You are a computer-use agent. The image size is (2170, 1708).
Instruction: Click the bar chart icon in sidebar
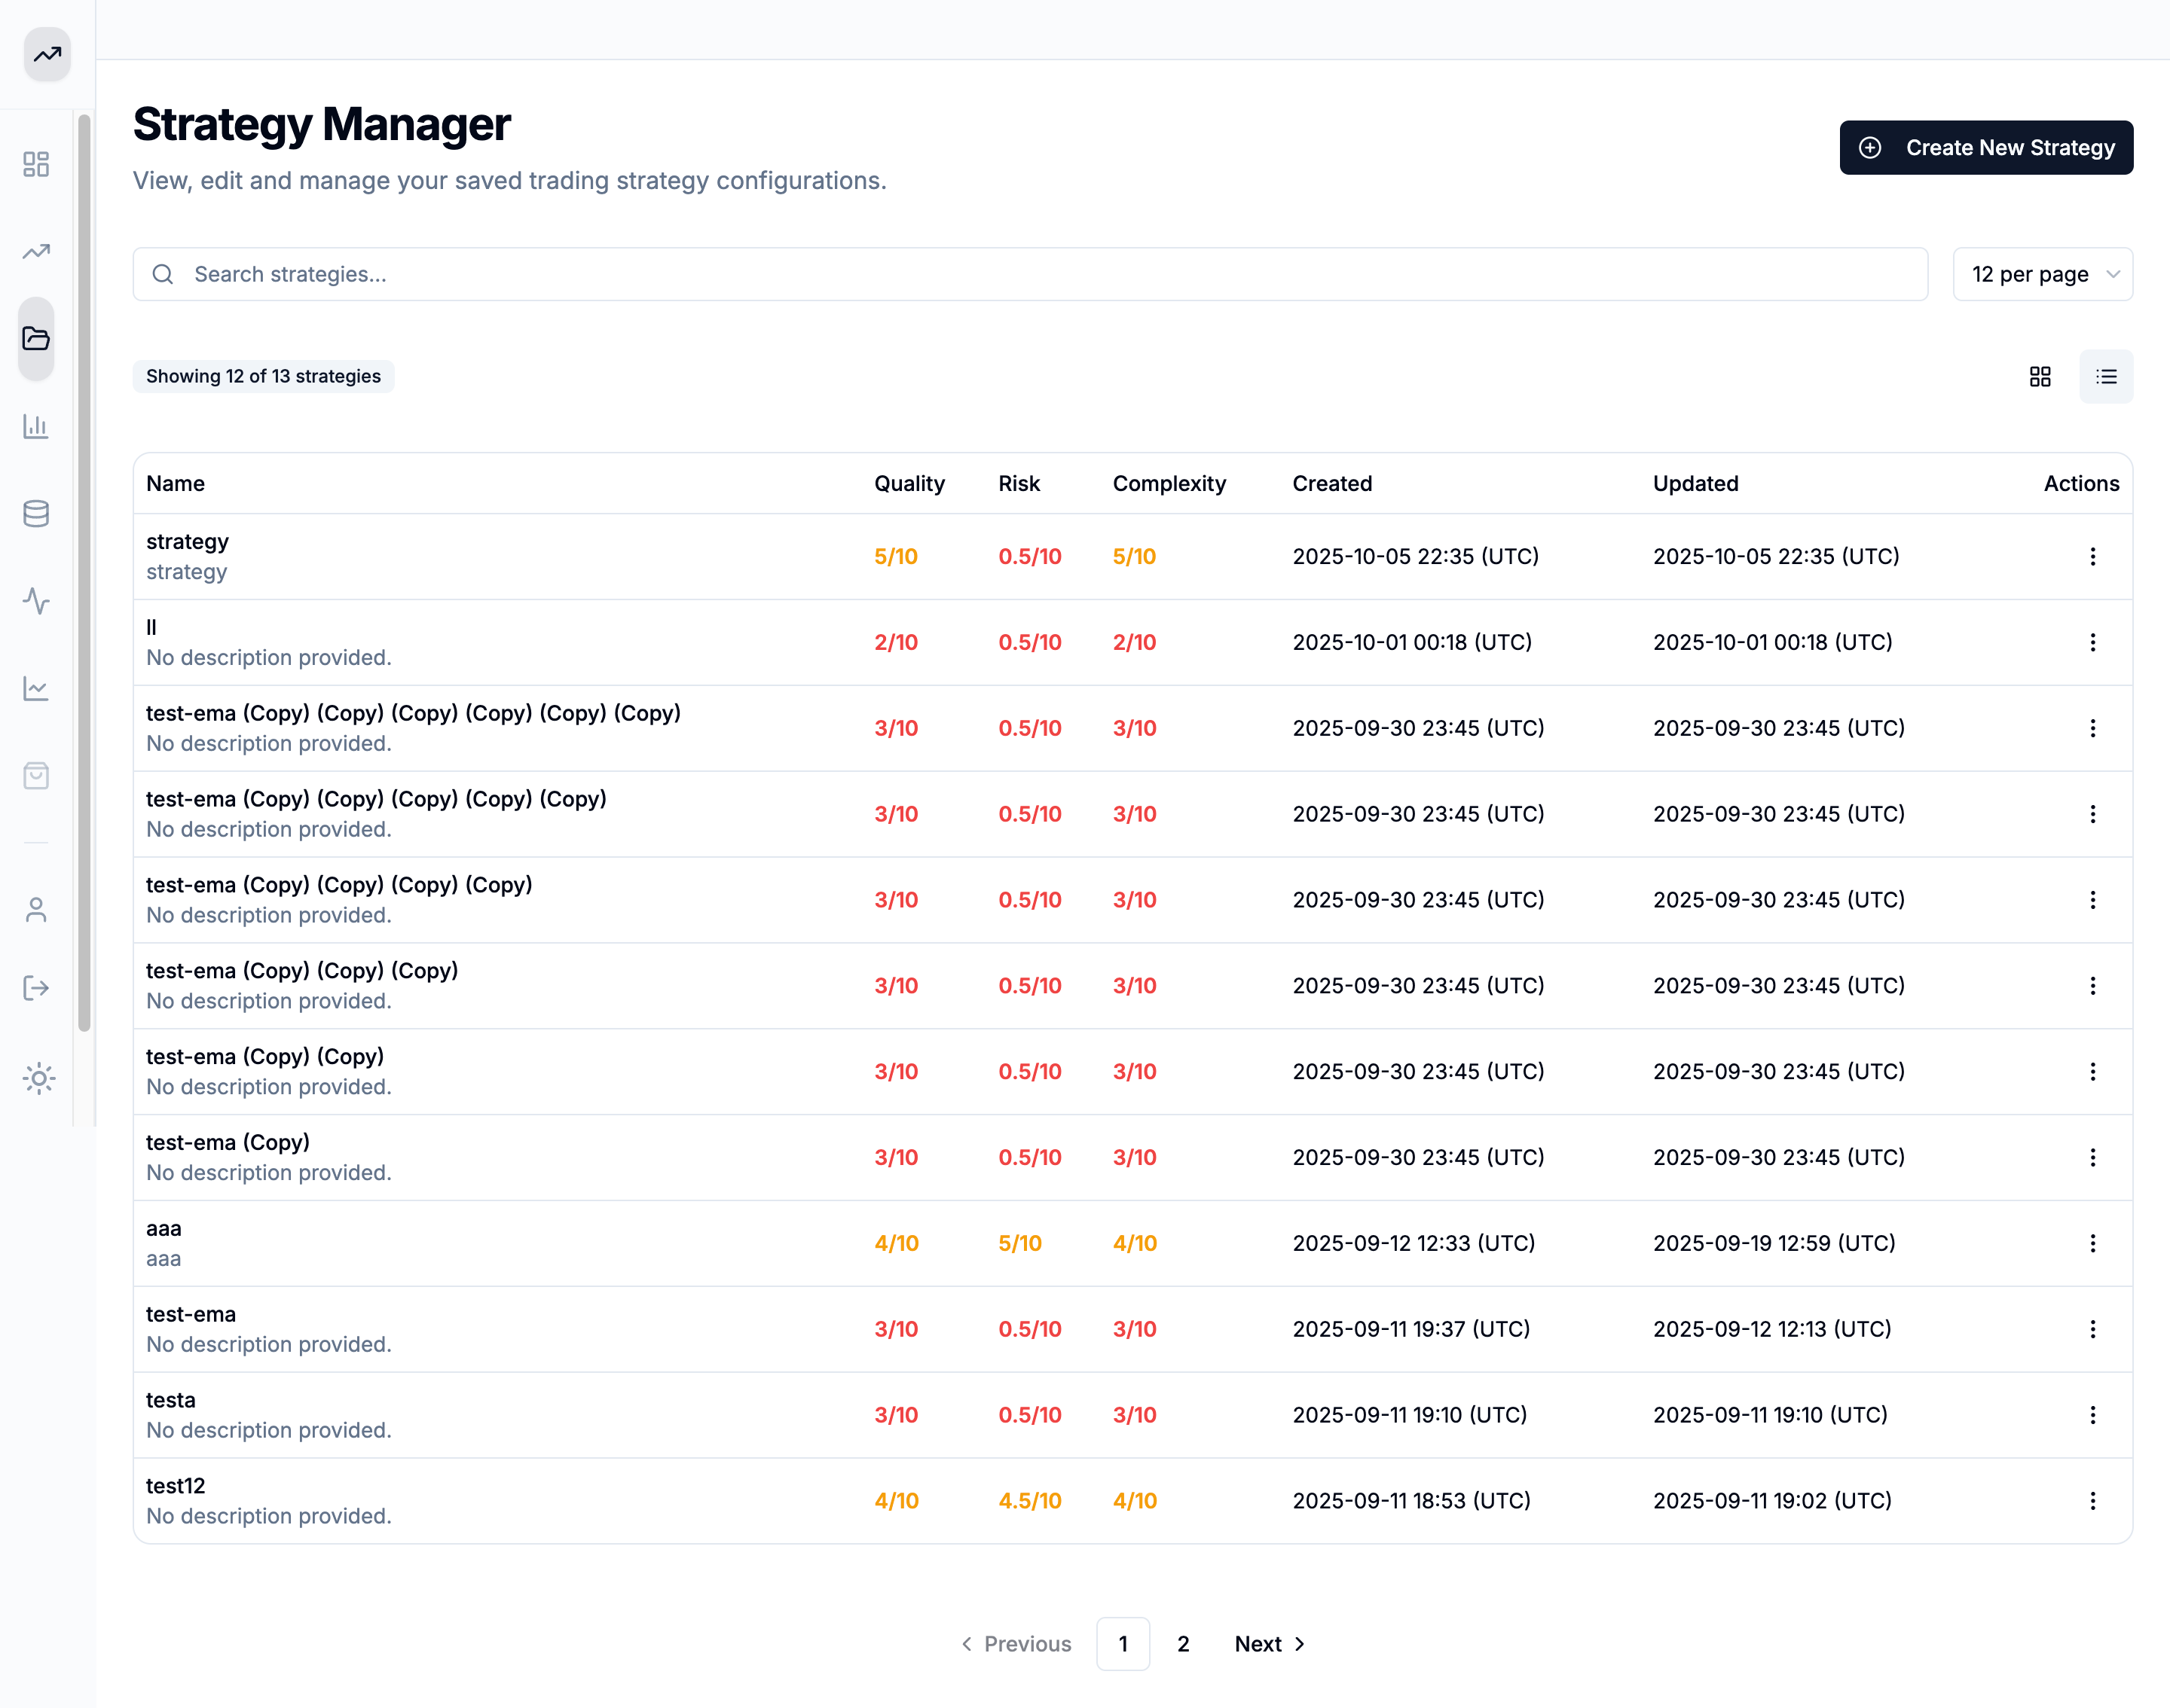point(36,426)
